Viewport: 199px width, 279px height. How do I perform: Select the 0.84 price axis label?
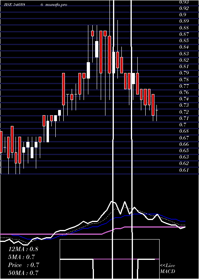tap(184, 47)
